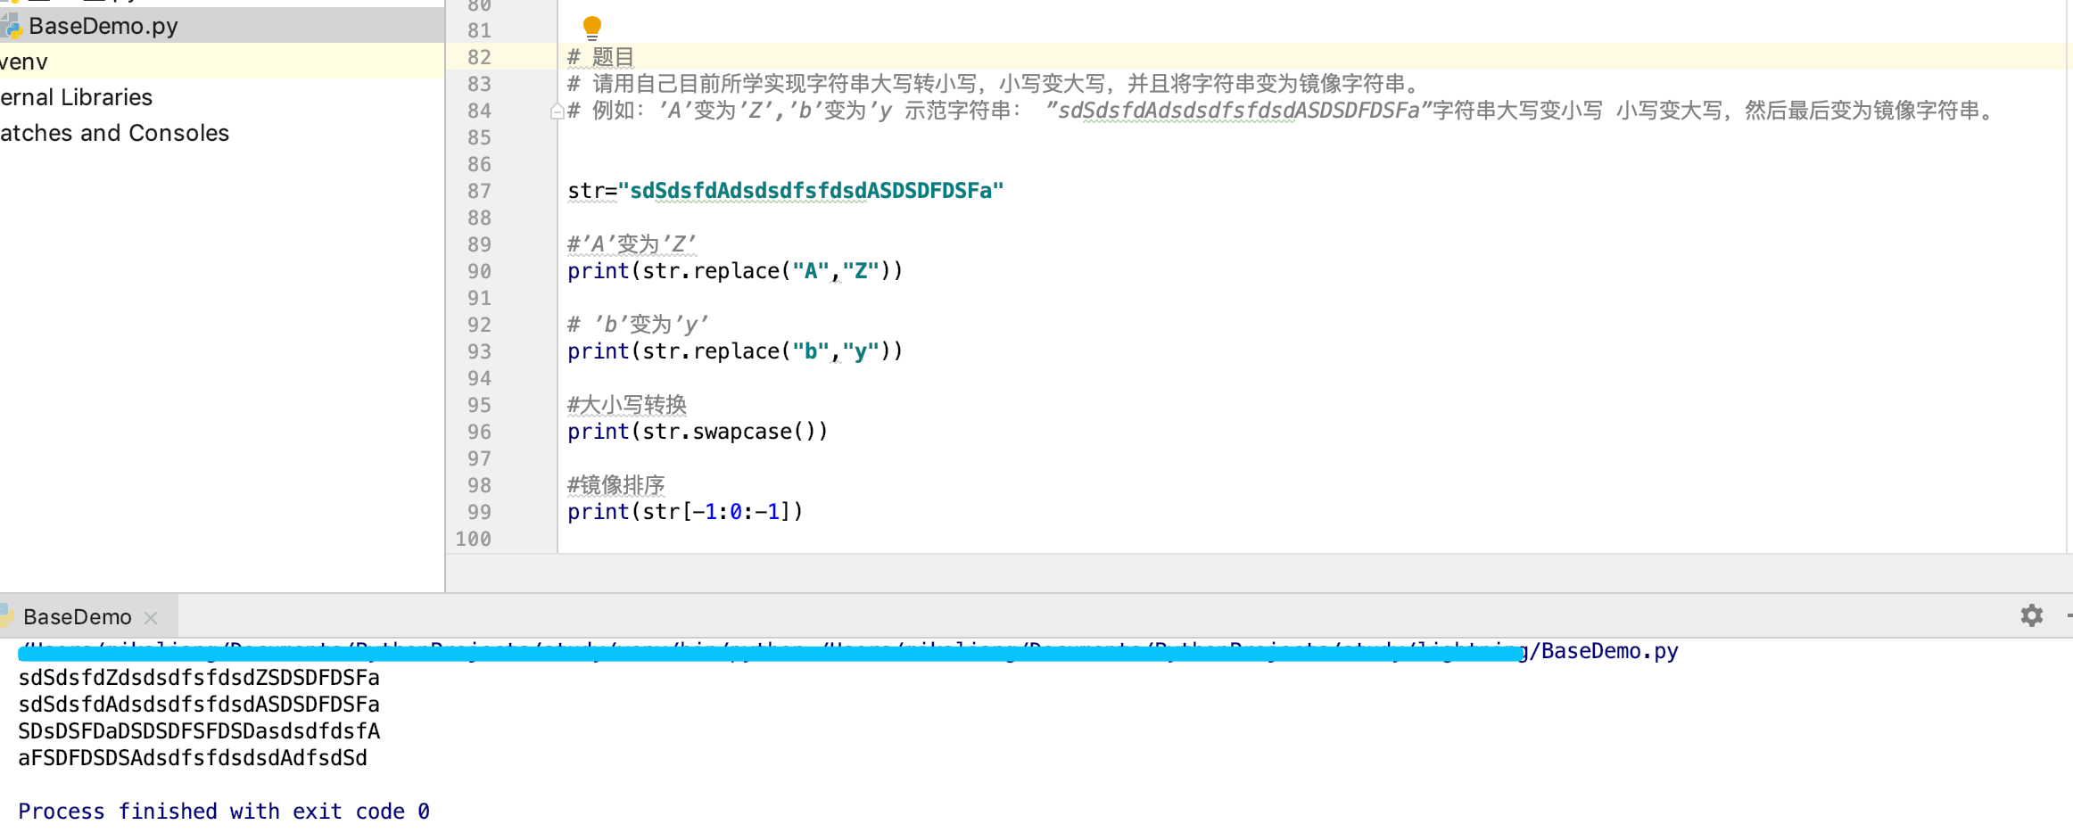Collapse the comment block at line 84

[557, 111]
